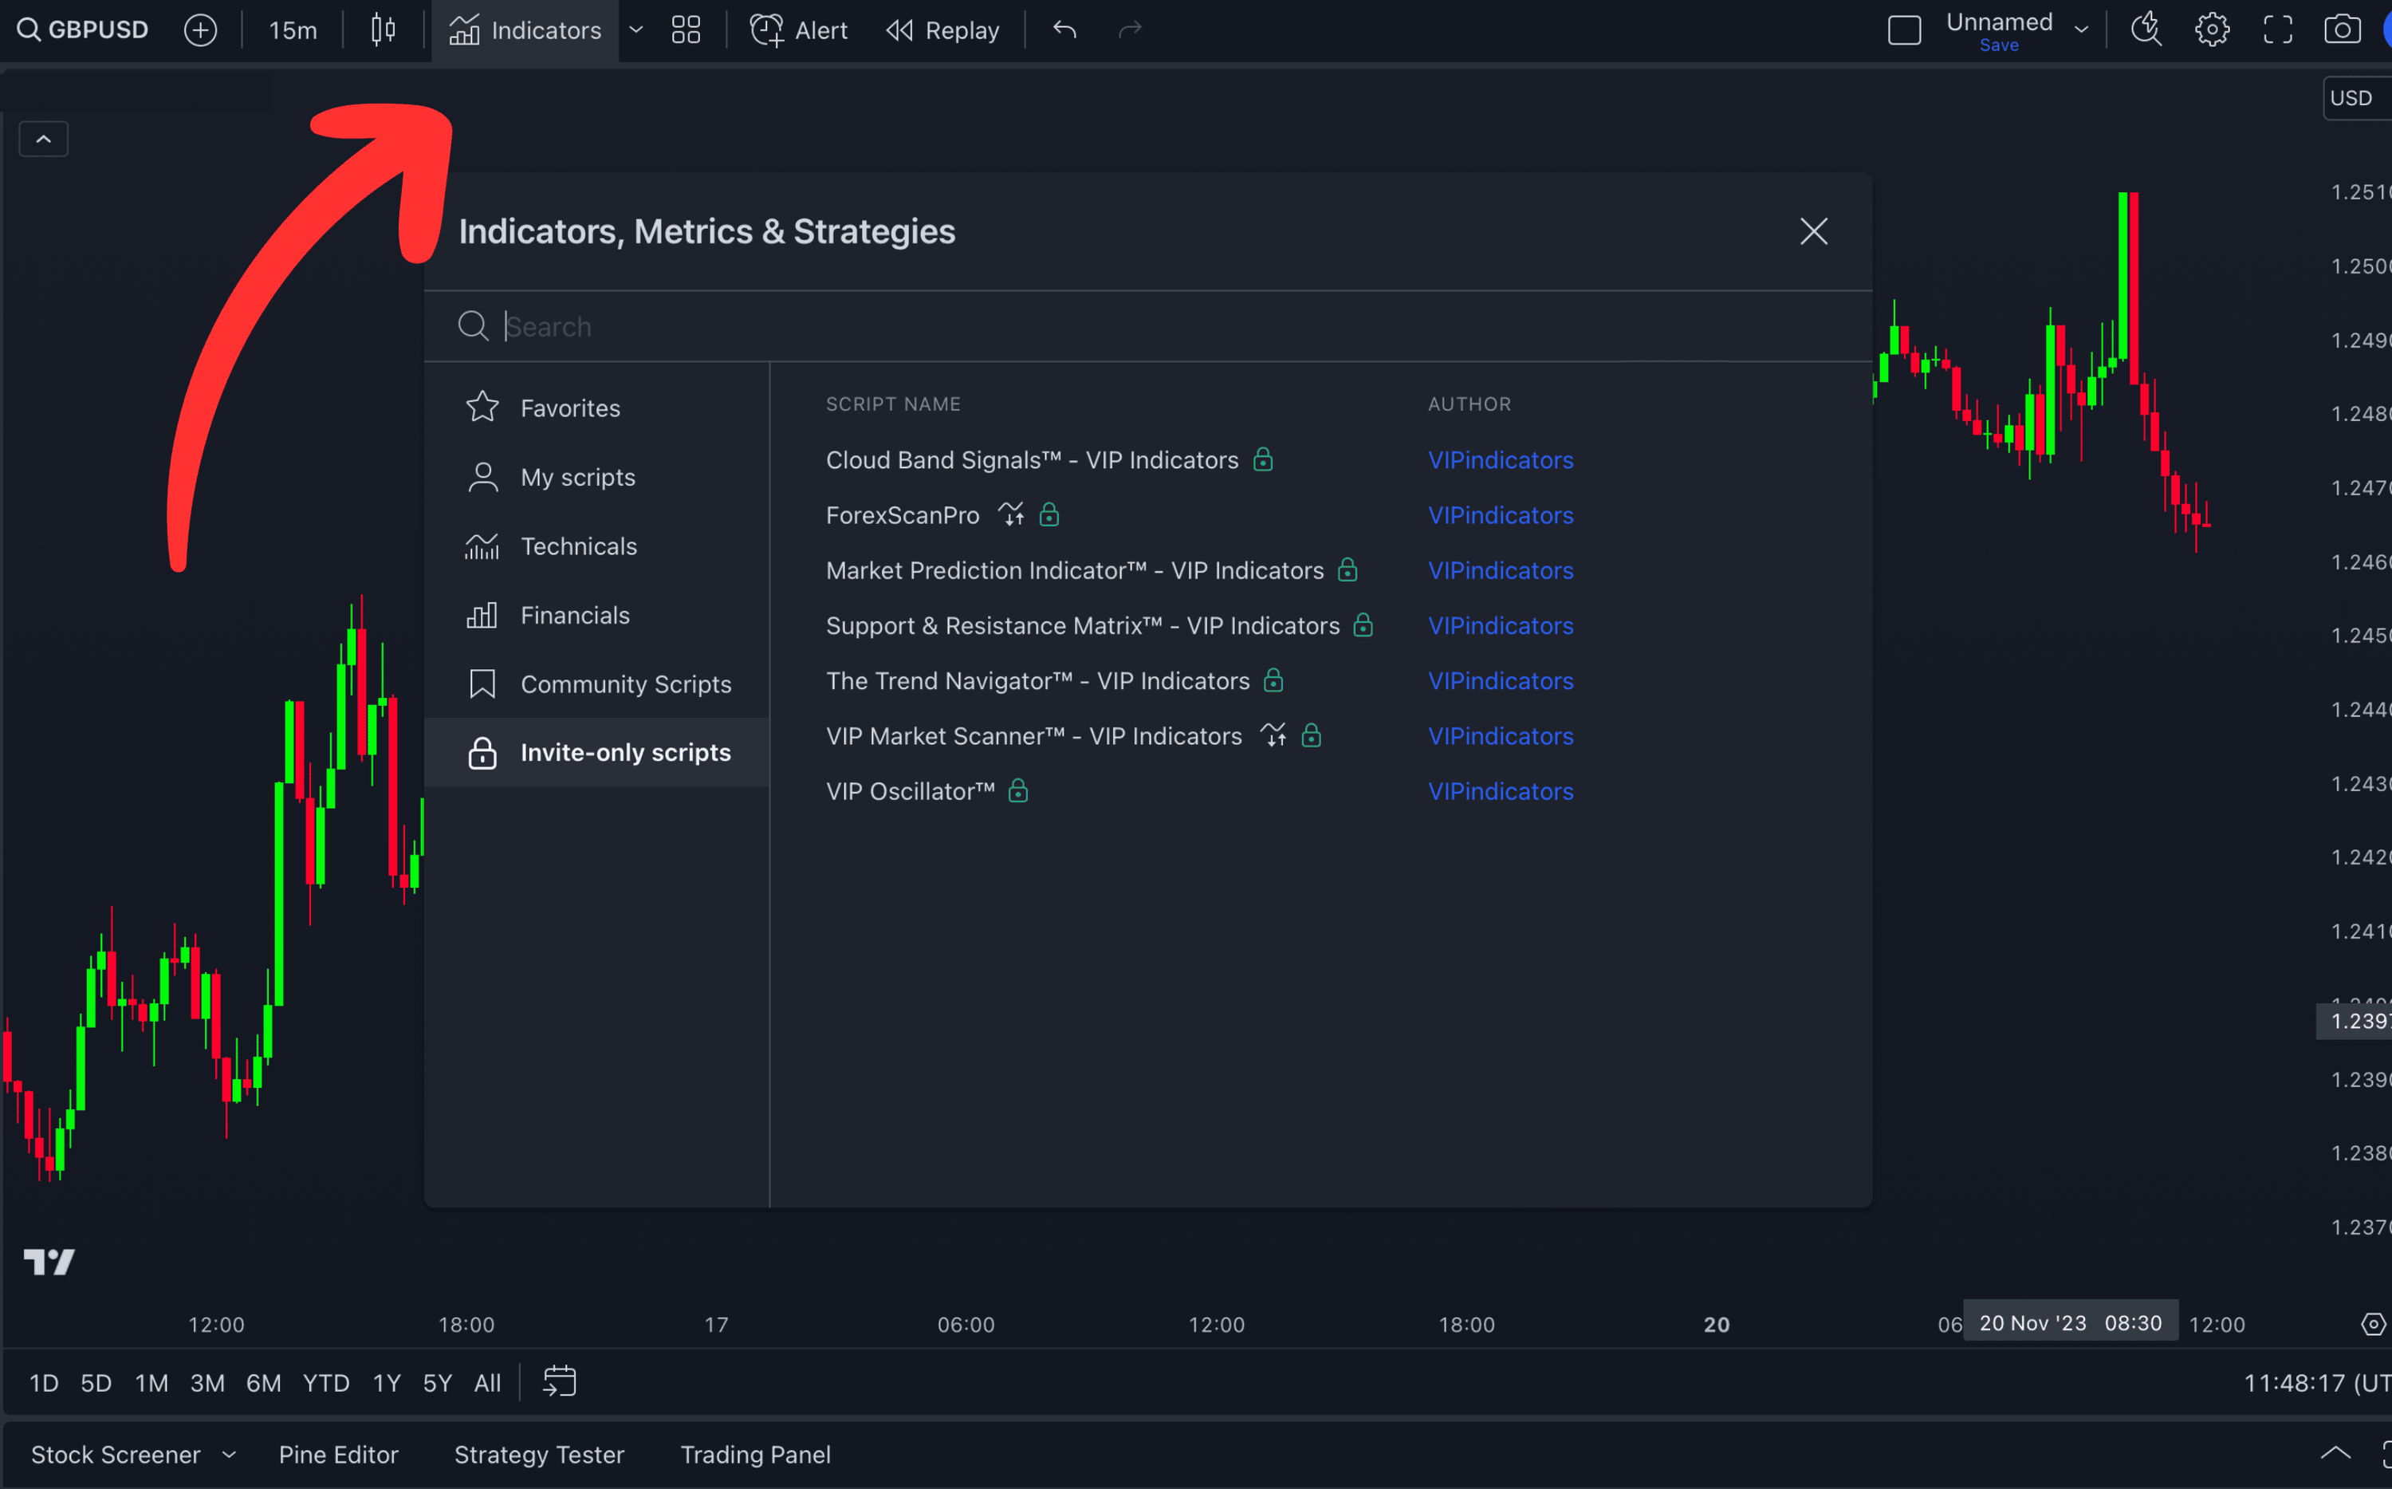Open the indicator templates grid icon

(686, 30)
